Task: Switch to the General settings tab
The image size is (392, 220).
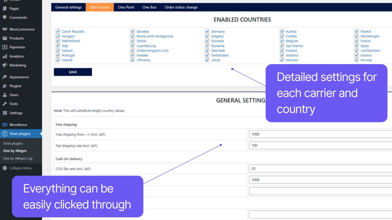Action: (x=69, y=7)
